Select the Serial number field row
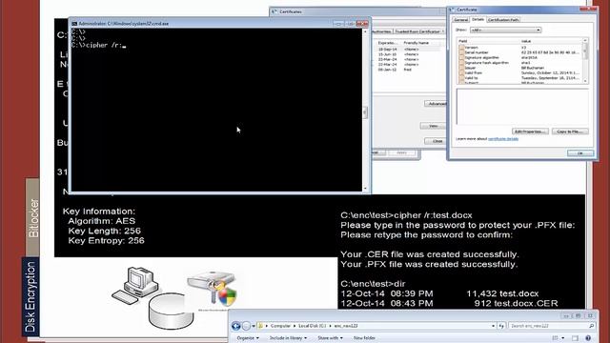The image size is (610, 343). [520, 52]
